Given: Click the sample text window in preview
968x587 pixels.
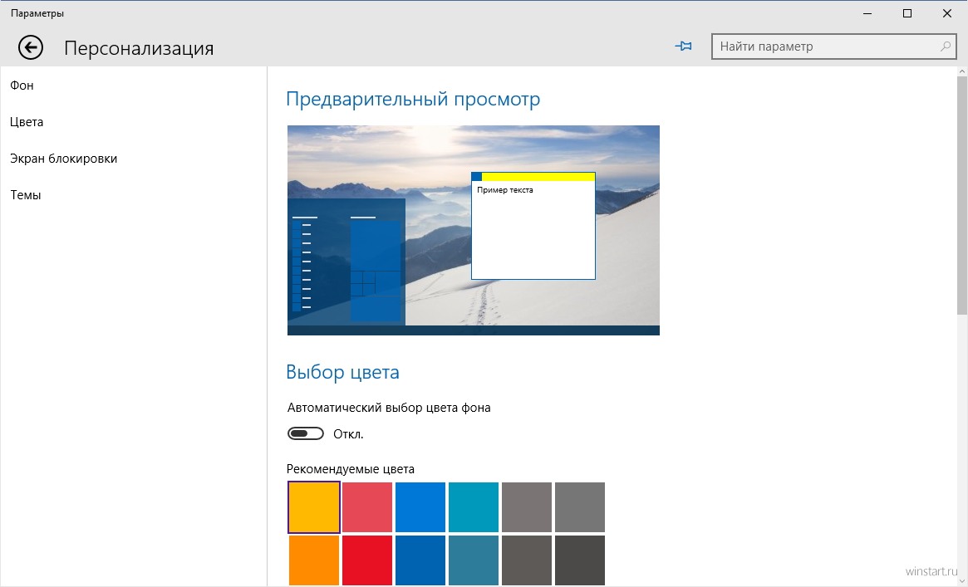Looking at the screenshot, I should (533, 228).
